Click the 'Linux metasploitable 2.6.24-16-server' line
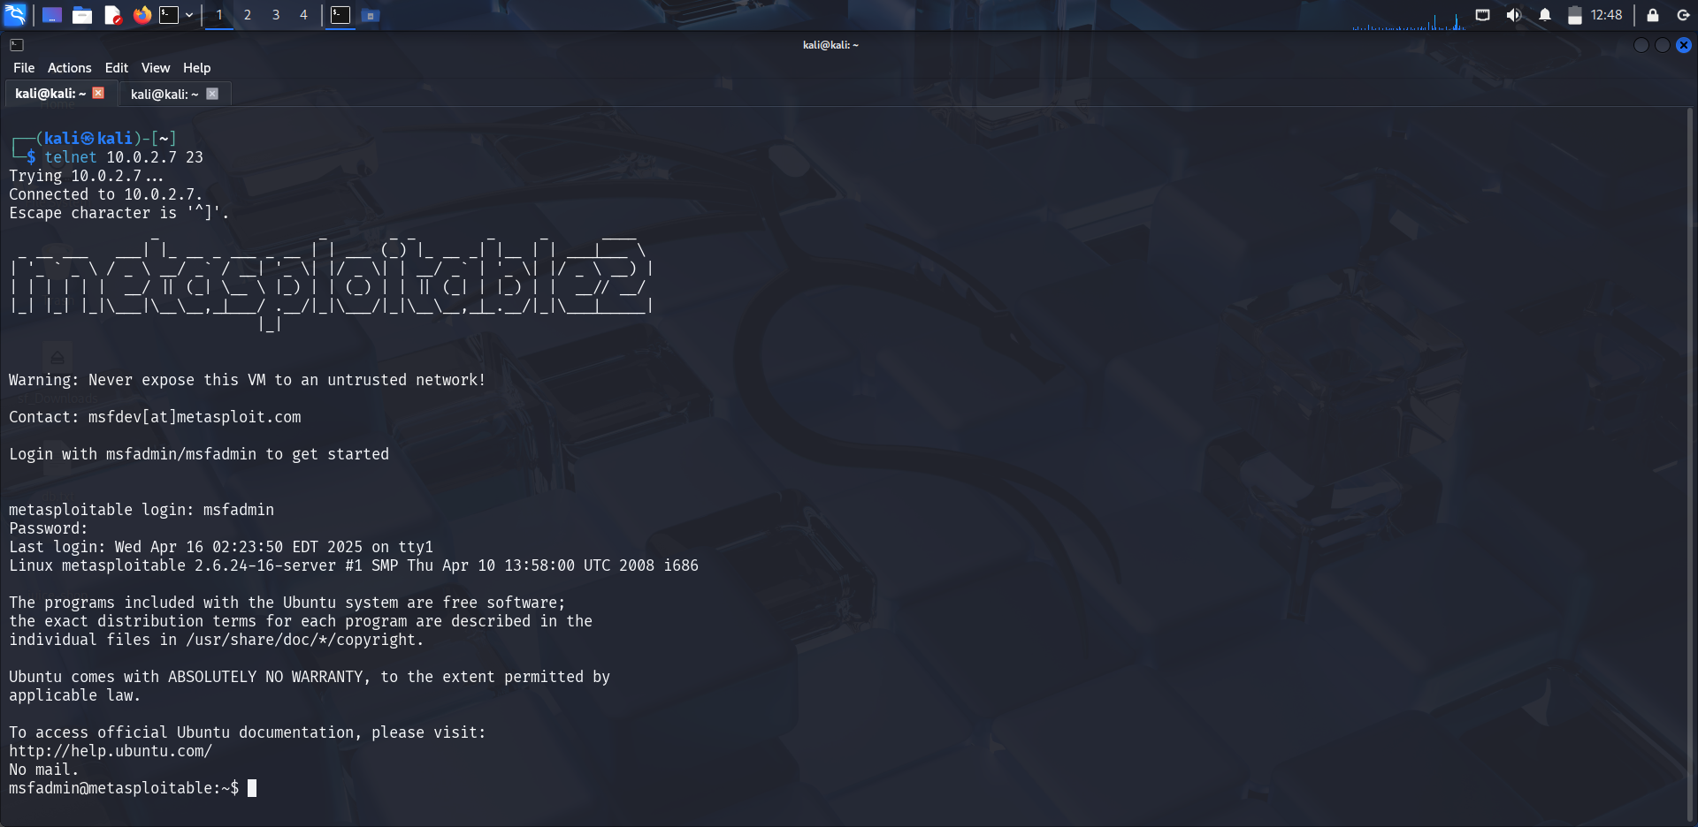The height and width of the screenshot is (827, 1698). tap(354, 565)
